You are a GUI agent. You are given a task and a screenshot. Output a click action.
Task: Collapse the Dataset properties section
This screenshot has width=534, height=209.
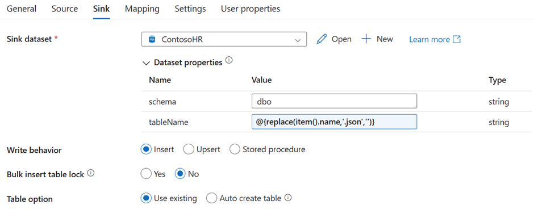(147, 63)
